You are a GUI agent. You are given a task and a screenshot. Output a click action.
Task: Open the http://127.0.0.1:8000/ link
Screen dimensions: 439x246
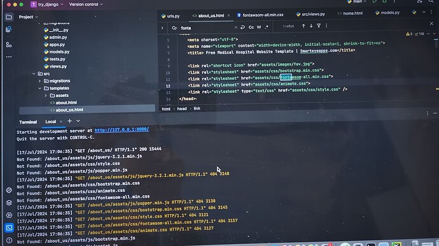click(122, 129)
